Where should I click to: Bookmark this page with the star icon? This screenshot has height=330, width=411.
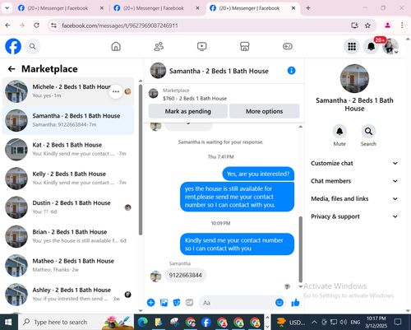point(367,26)
